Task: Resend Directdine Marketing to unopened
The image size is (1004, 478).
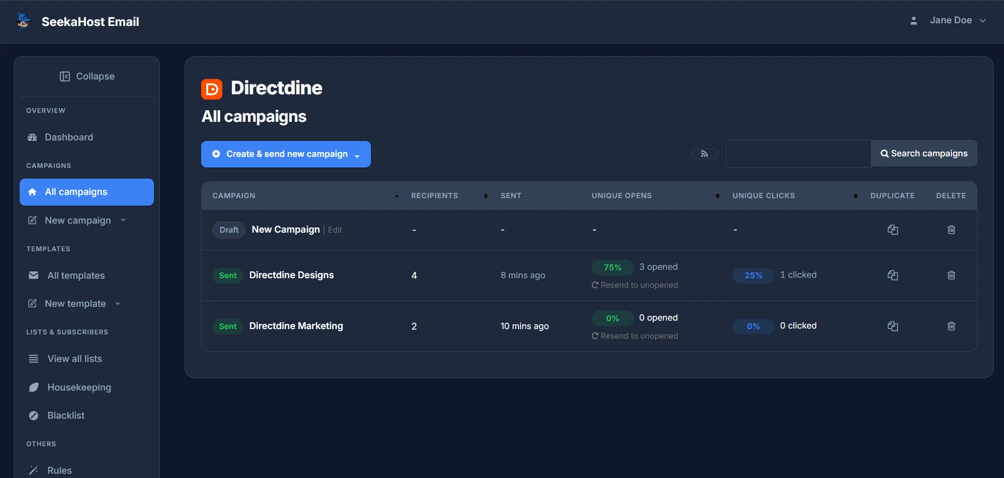Action: 635,336
